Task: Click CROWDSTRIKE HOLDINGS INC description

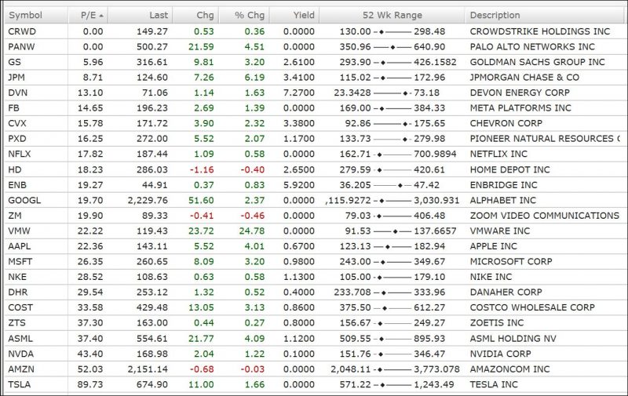Action: 540,31
